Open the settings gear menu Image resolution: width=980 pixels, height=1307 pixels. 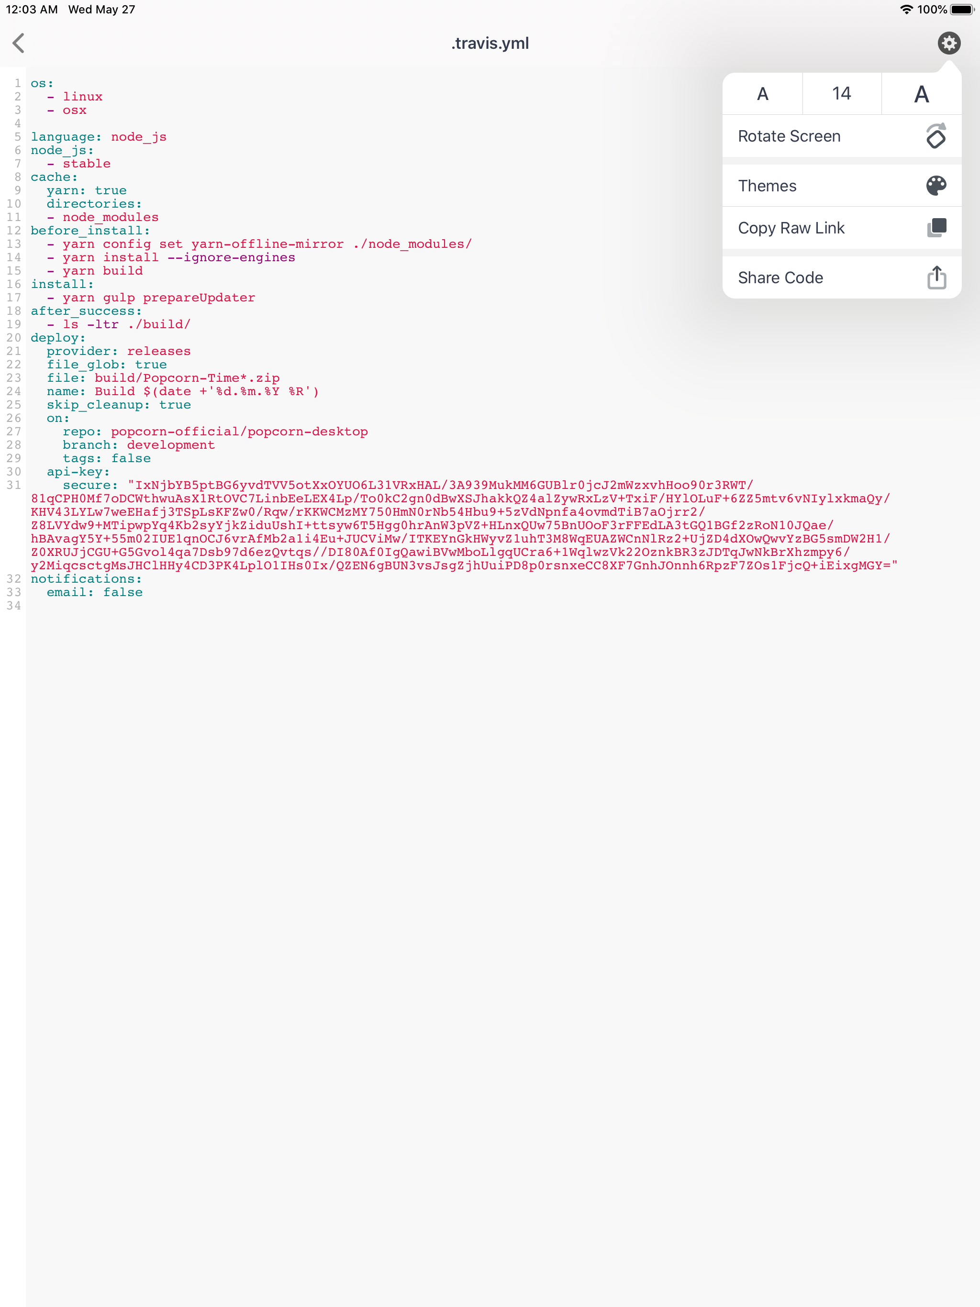pos(950,43)
